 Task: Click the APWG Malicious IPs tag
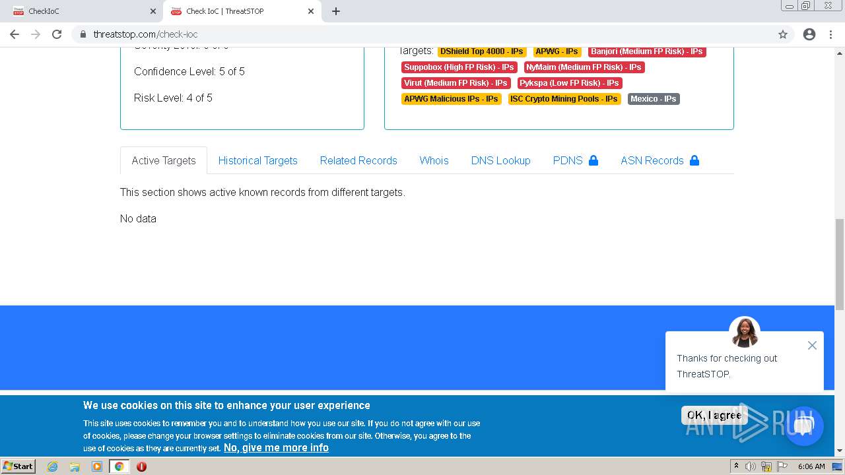point(452,99)
